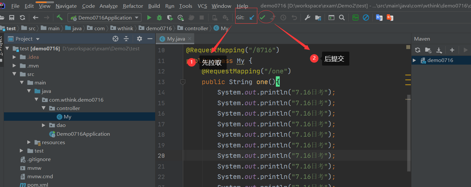Close the My.java tab
The width and height of the screenshot is (471, 187).
click(x=190, y=39)
